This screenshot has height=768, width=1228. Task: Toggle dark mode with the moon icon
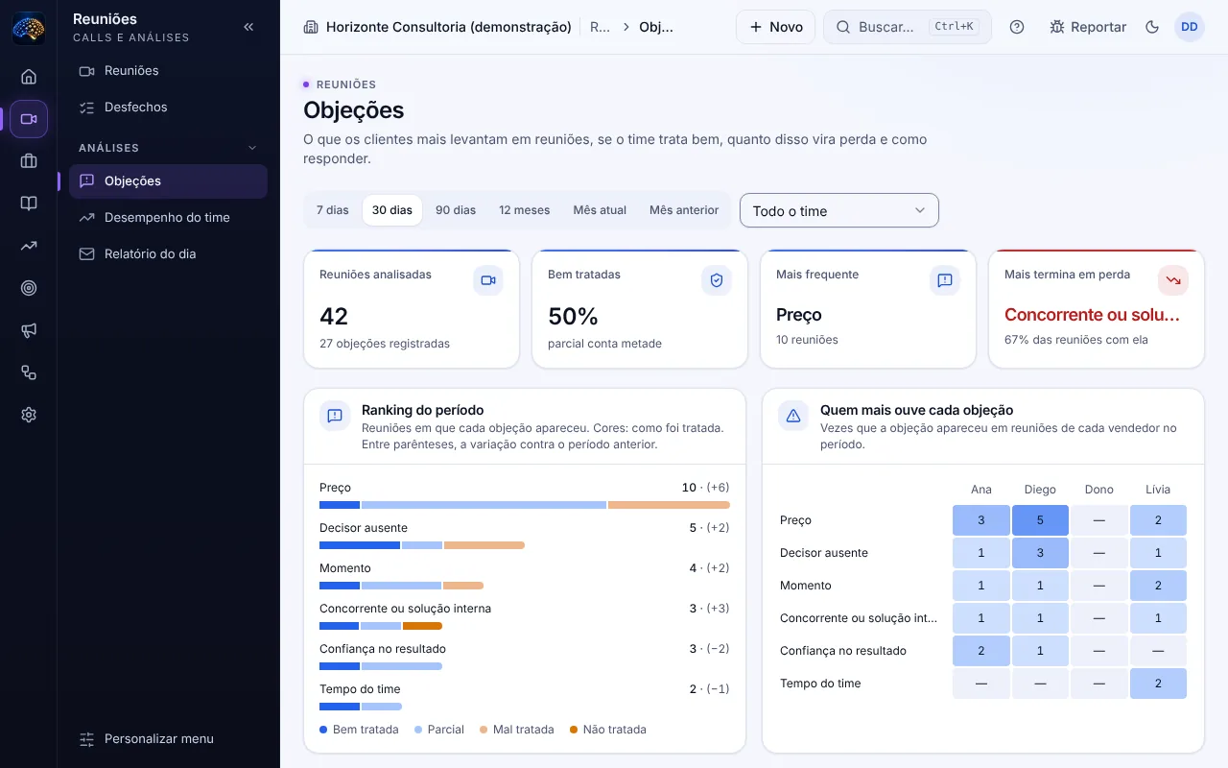pyautogui.click(x=1152, y=27)
